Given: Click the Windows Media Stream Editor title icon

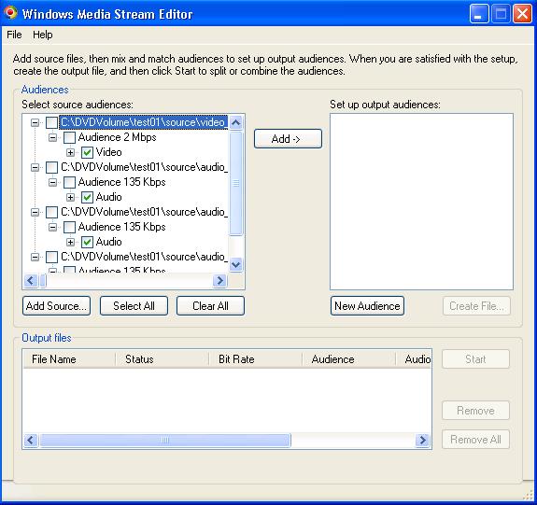Looking at the screenshot, I should (10, 12).
